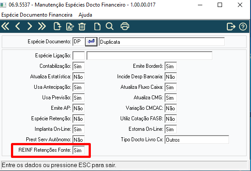Minimize the Manutenção Espécies window

coord(200,5)
